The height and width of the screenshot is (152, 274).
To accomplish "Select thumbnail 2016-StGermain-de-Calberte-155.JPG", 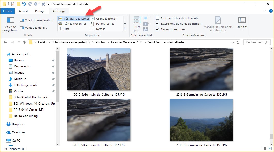I will tap(99, 69).
